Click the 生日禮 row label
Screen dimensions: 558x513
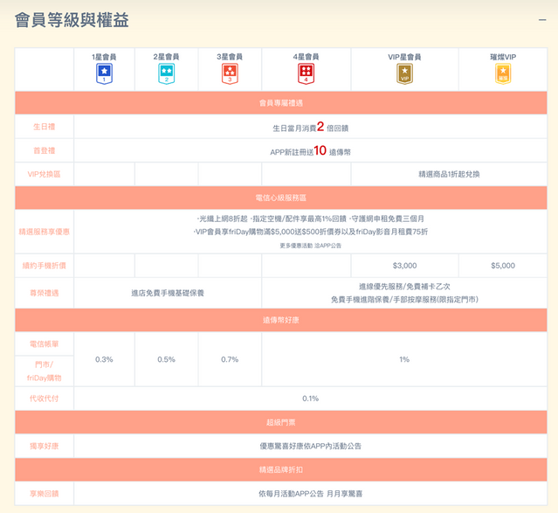(x=45, y=127)
